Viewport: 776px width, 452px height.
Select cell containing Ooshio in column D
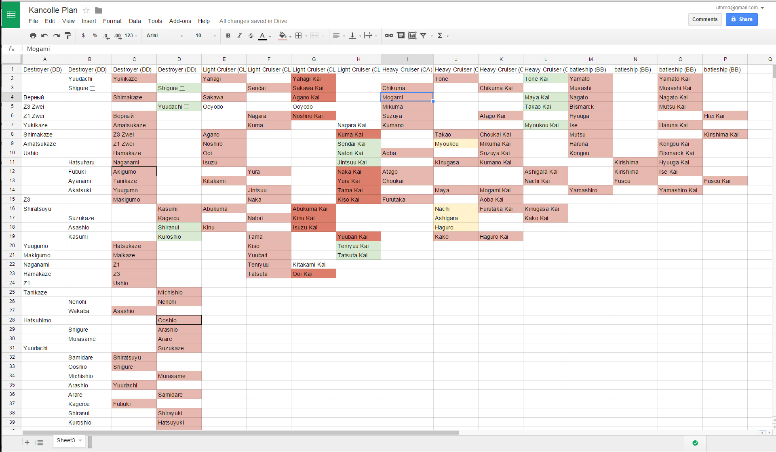179,320
